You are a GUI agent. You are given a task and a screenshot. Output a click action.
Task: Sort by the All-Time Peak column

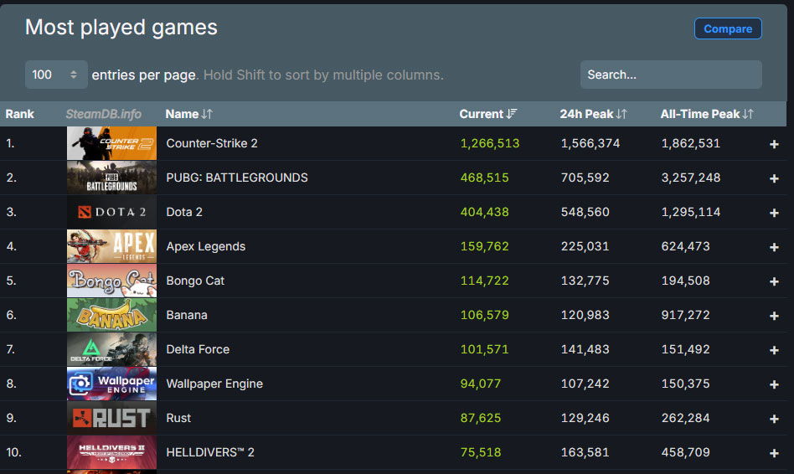pos(706,114)
